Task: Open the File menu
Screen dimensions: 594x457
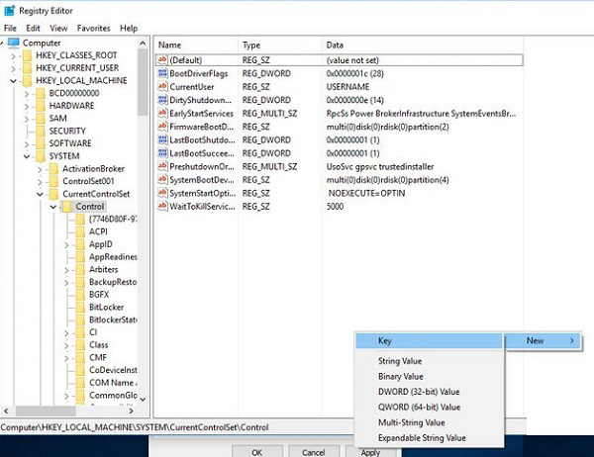Action: click(10, 28)
